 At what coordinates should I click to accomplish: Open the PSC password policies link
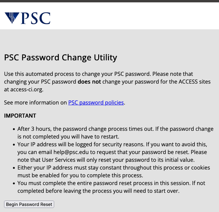pos(96,102)
